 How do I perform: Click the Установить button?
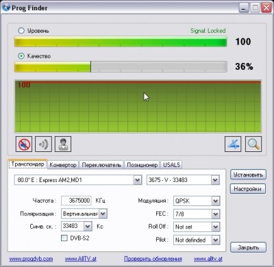[x=248, y=175]
